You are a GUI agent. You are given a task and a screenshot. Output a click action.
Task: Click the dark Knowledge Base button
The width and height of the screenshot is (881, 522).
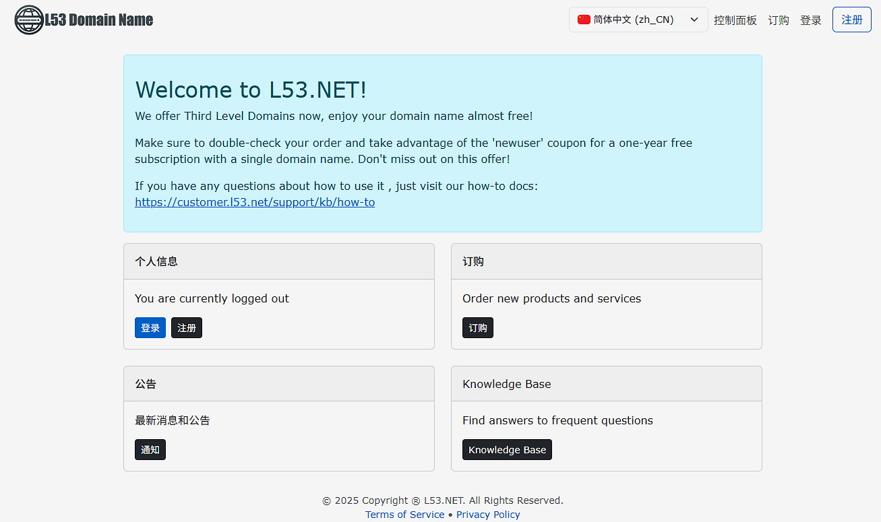(507, 450)
